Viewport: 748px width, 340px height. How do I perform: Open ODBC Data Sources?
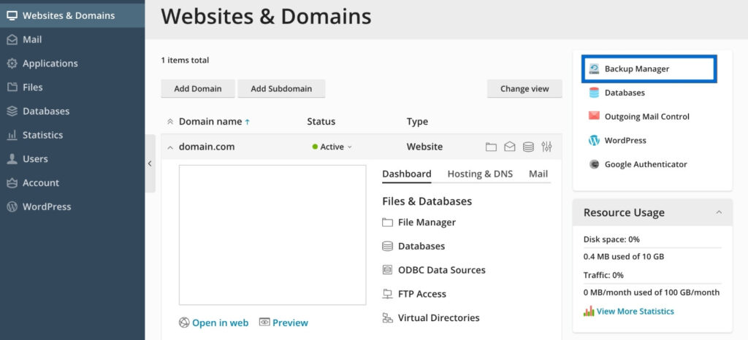[434, 270]
